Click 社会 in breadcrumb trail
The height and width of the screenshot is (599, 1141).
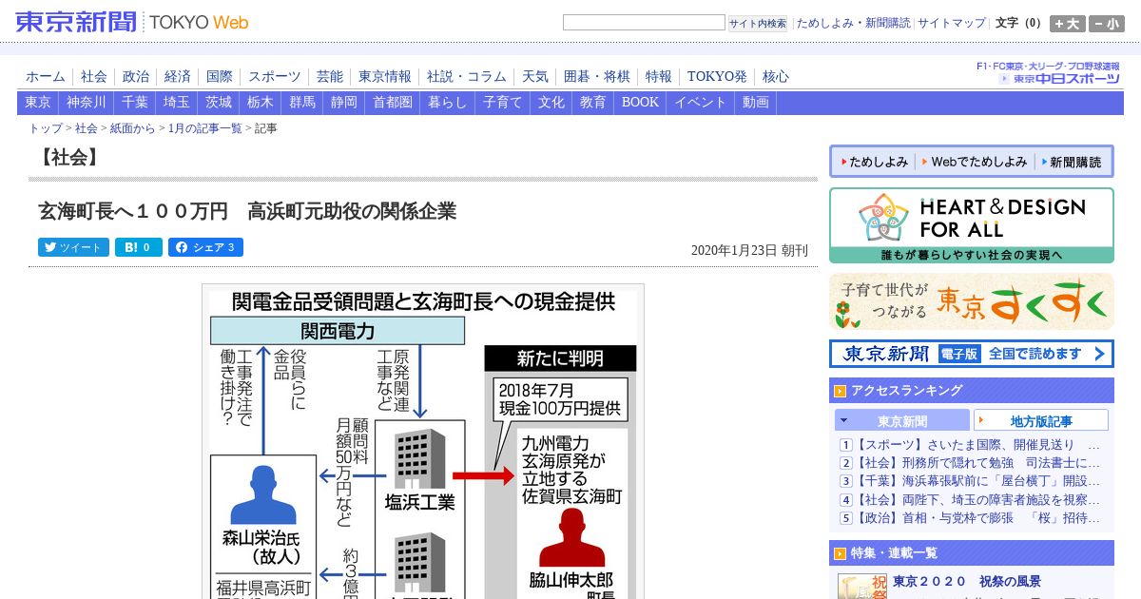[x=87, y=128]
